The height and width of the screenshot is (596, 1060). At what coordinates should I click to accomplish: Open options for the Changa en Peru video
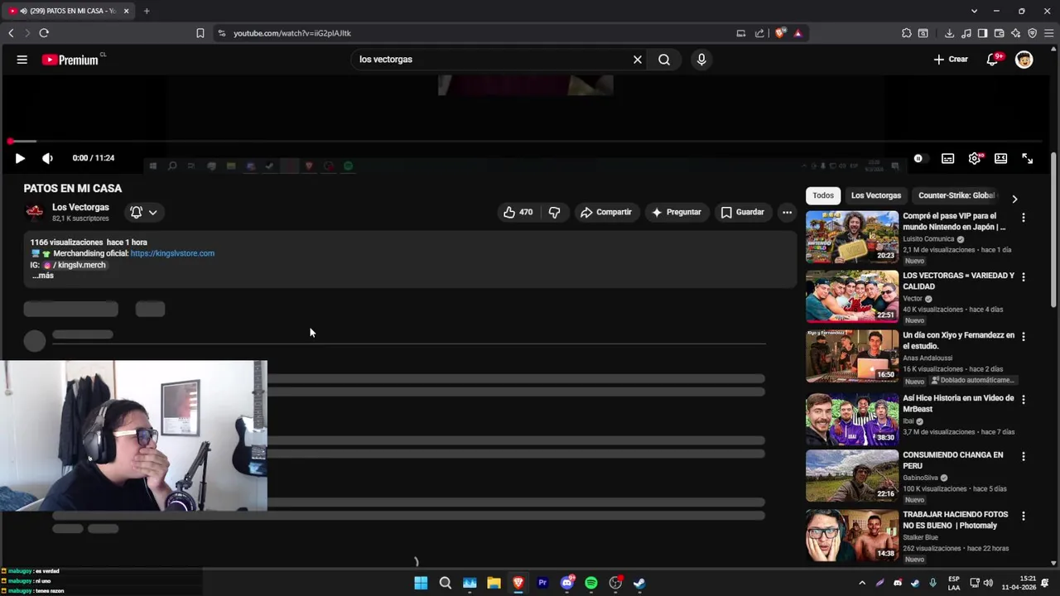click(1024, 456)
